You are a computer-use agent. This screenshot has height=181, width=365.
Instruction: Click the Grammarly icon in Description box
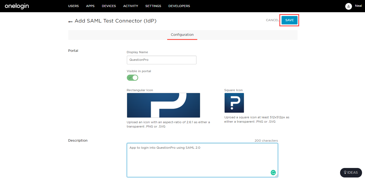coord(273,172)
